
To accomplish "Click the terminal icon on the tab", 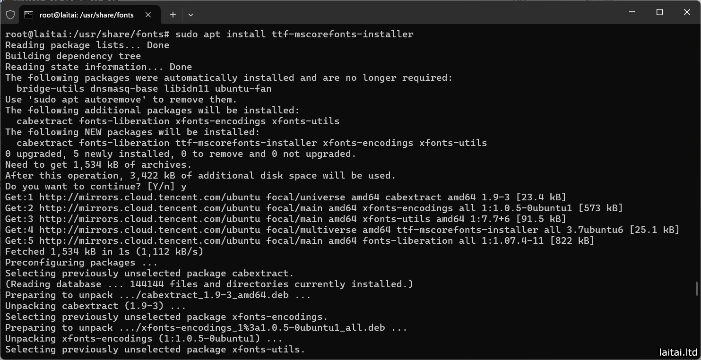I will click(29, 15).
